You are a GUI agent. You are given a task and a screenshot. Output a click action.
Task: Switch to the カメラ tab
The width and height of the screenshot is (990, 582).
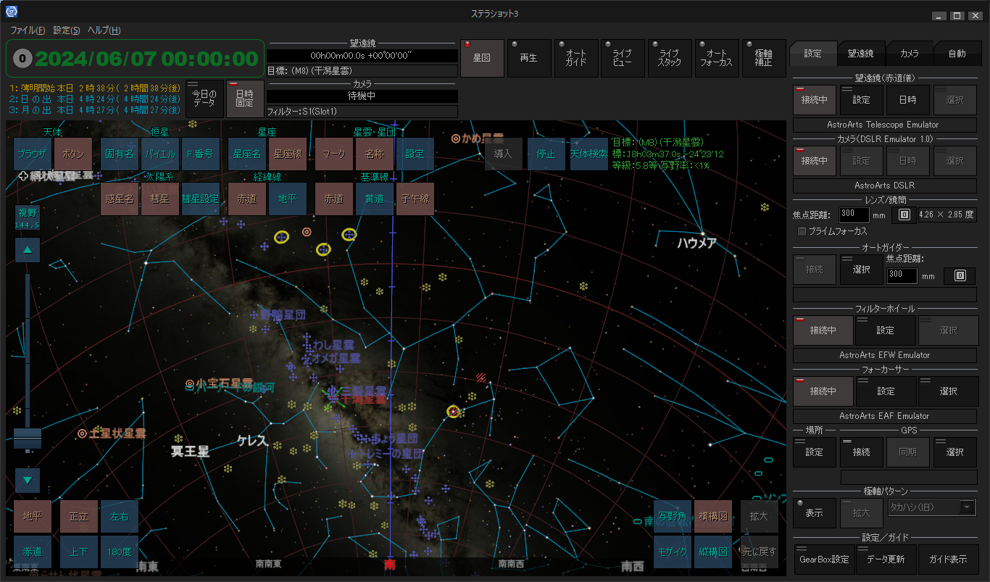click(909, 53)
